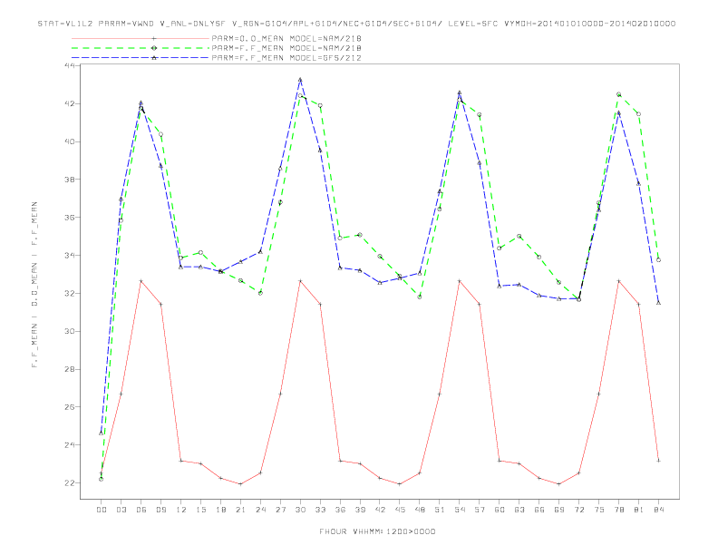718x555 pixels.
Task: Click x-axis tick label 30
Action: point(300,510)
